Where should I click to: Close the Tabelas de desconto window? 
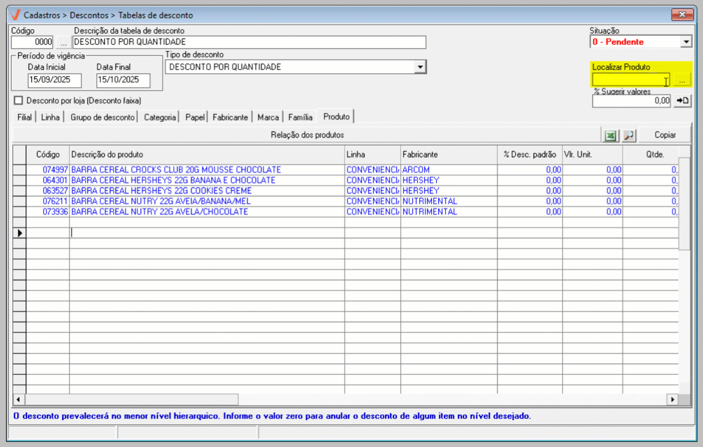[x=682, y=14]
